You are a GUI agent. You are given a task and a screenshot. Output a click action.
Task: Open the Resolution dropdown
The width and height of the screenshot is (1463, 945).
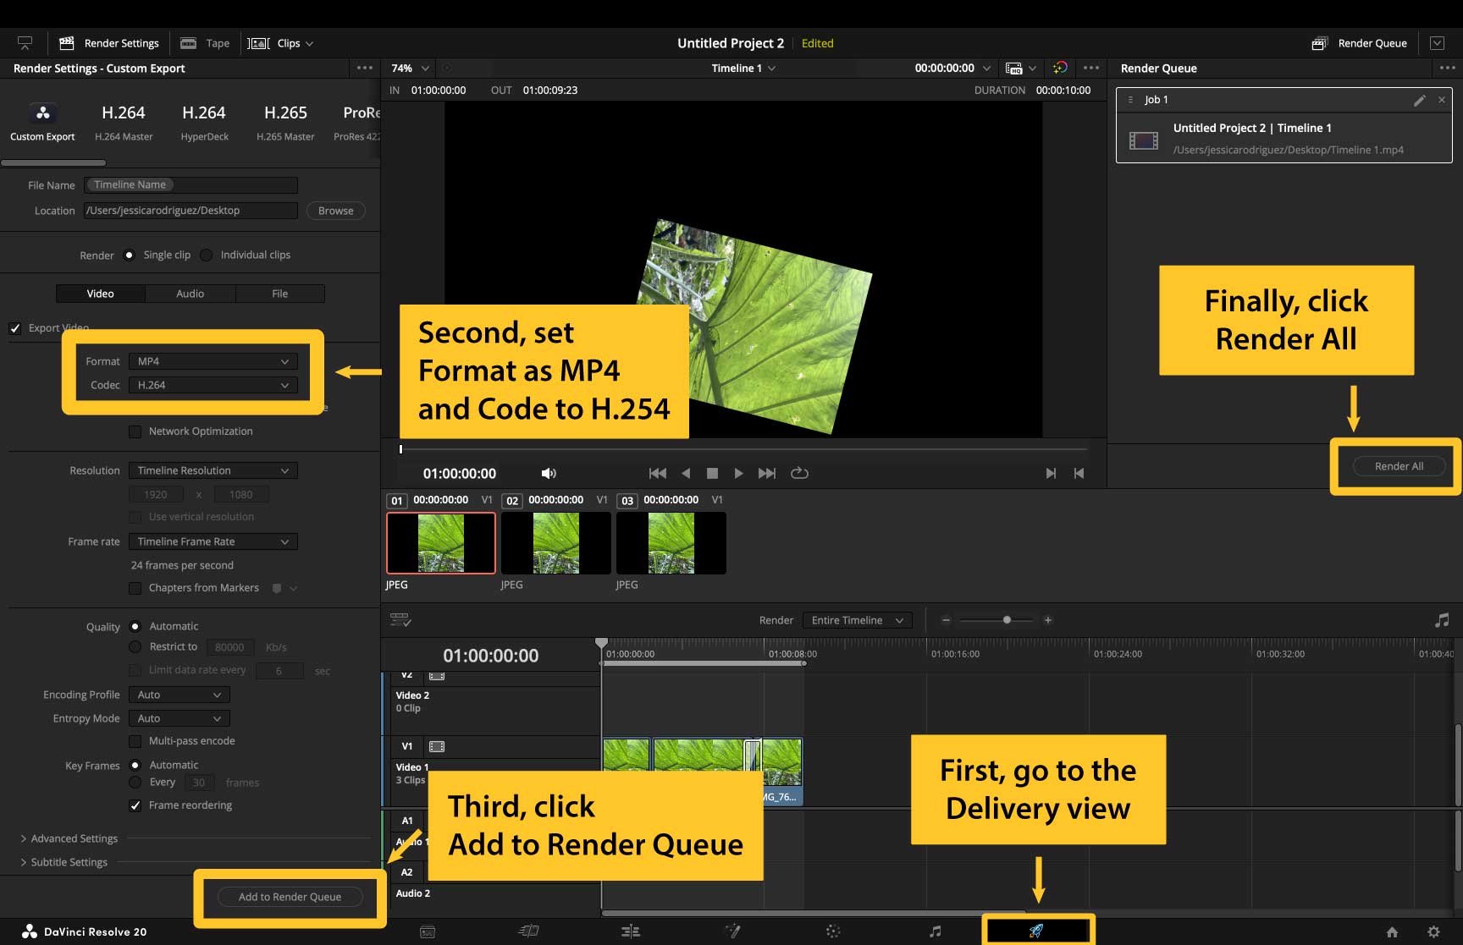pos(213,470)
